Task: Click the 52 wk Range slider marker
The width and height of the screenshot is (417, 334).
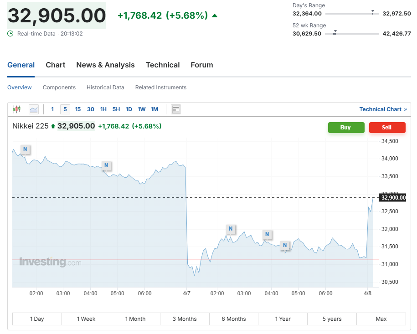Action: tap(335, 32)
